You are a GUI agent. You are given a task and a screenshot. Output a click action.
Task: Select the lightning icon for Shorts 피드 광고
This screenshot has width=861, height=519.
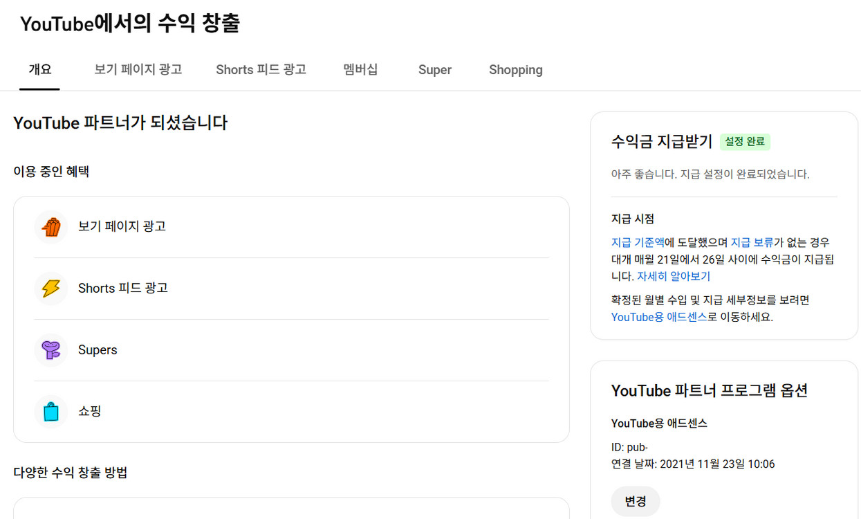[50, 288]
